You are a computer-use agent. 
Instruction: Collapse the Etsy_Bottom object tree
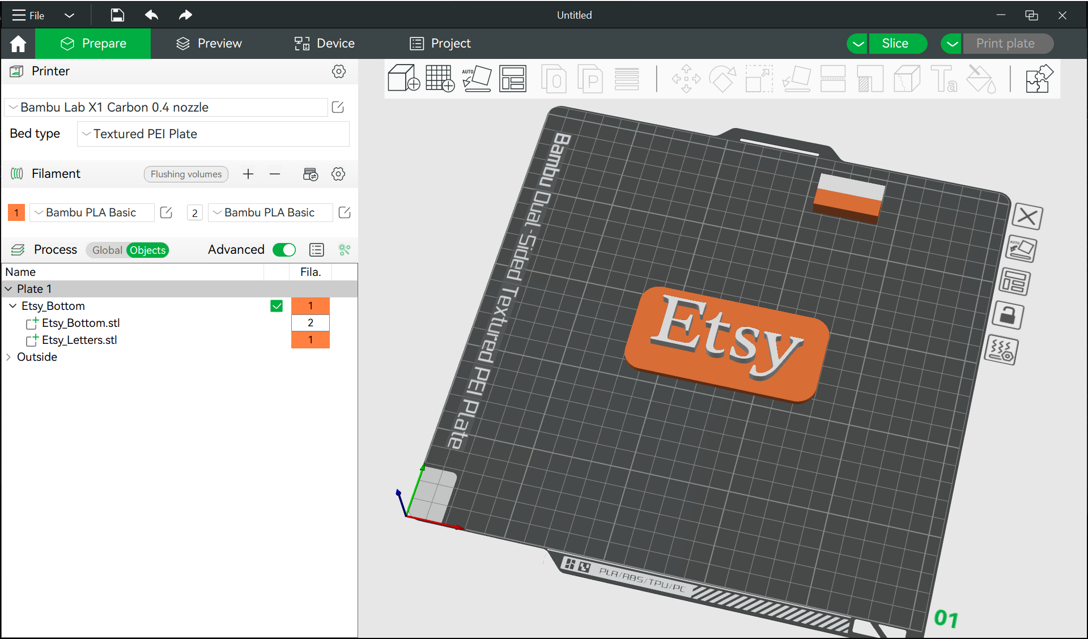12,306
